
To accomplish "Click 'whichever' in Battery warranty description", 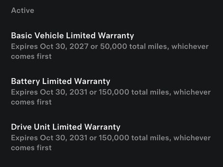I will (x=192, y=92).
